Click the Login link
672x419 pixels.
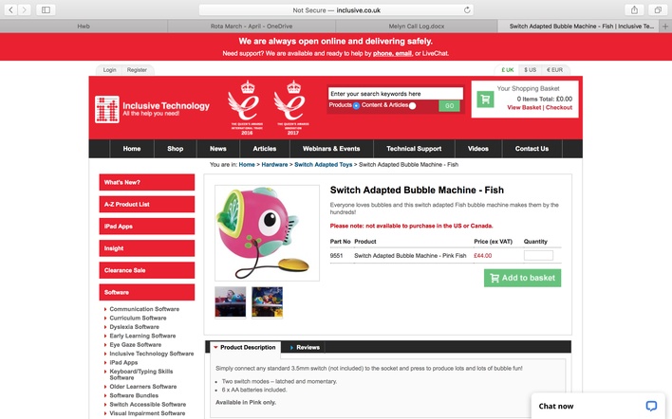pyautogui.click(x=109, y=70)
